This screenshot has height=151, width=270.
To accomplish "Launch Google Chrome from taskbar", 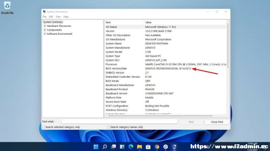I will click(x=157, y=147).
